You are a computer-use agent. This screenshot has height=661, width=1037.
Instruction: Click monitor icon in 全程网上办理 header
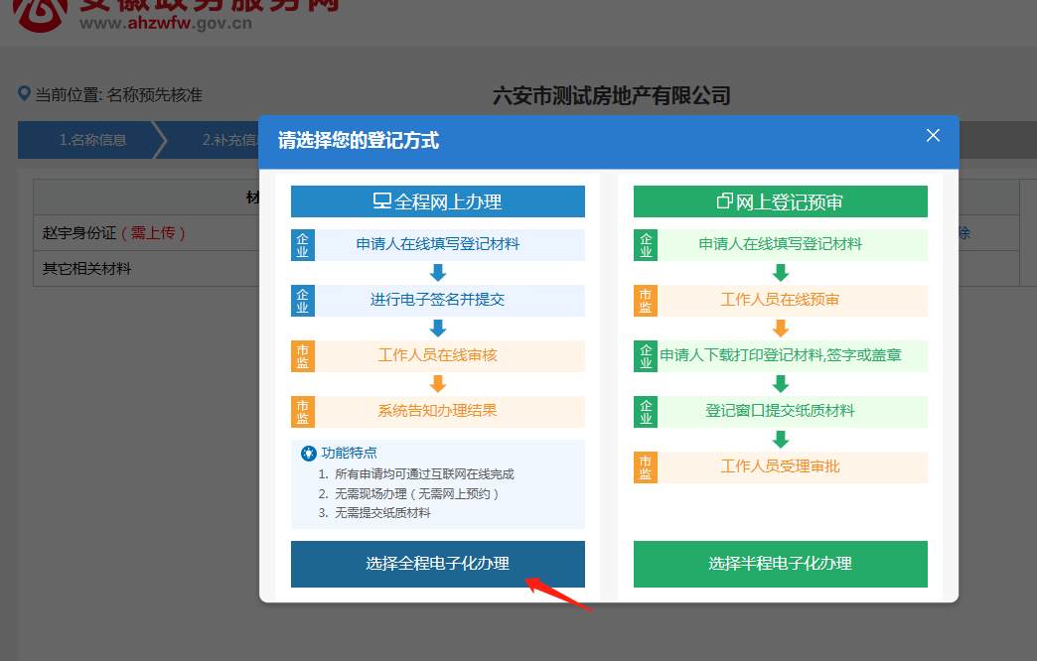(x=381, y=201)
